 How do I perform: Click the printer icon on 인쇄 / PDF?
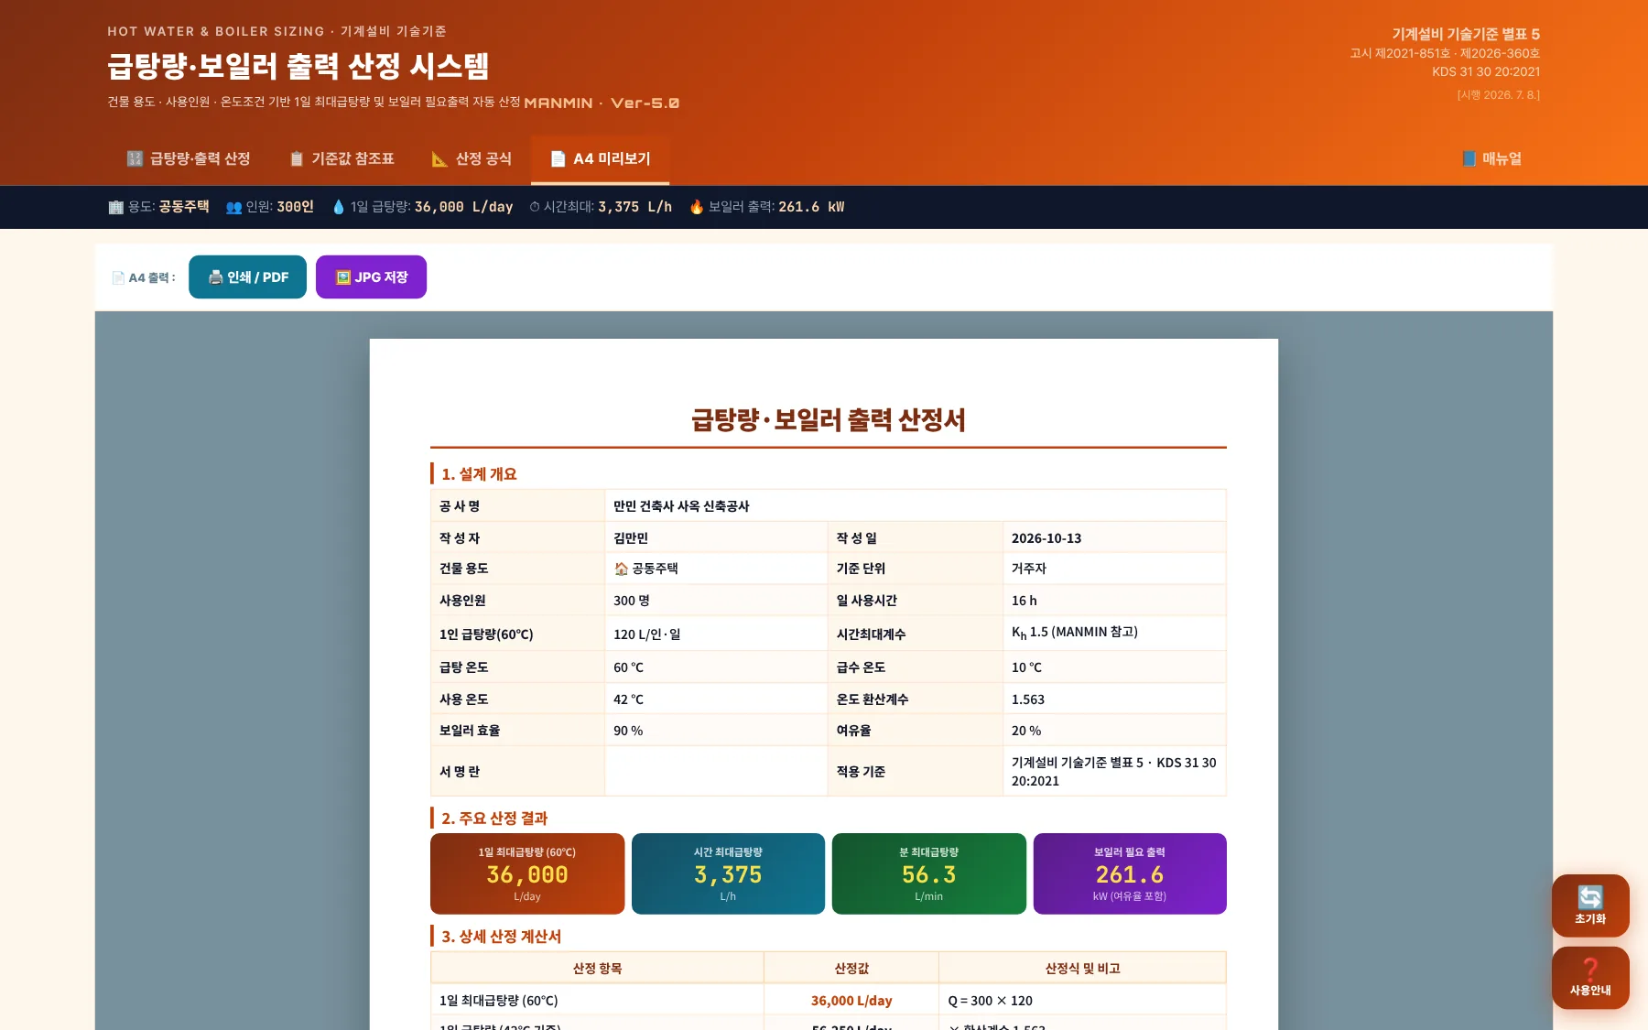[x=216, y=277]
